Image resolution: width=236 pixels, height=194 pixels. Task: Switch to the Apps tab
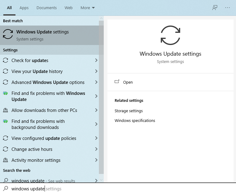point(24,8)
